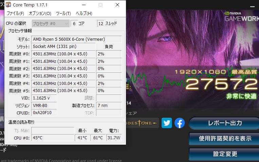Screen dimensions: 259x162
Task: Select the 周波数 #4 frequency value
Action: tap(63, 83)
